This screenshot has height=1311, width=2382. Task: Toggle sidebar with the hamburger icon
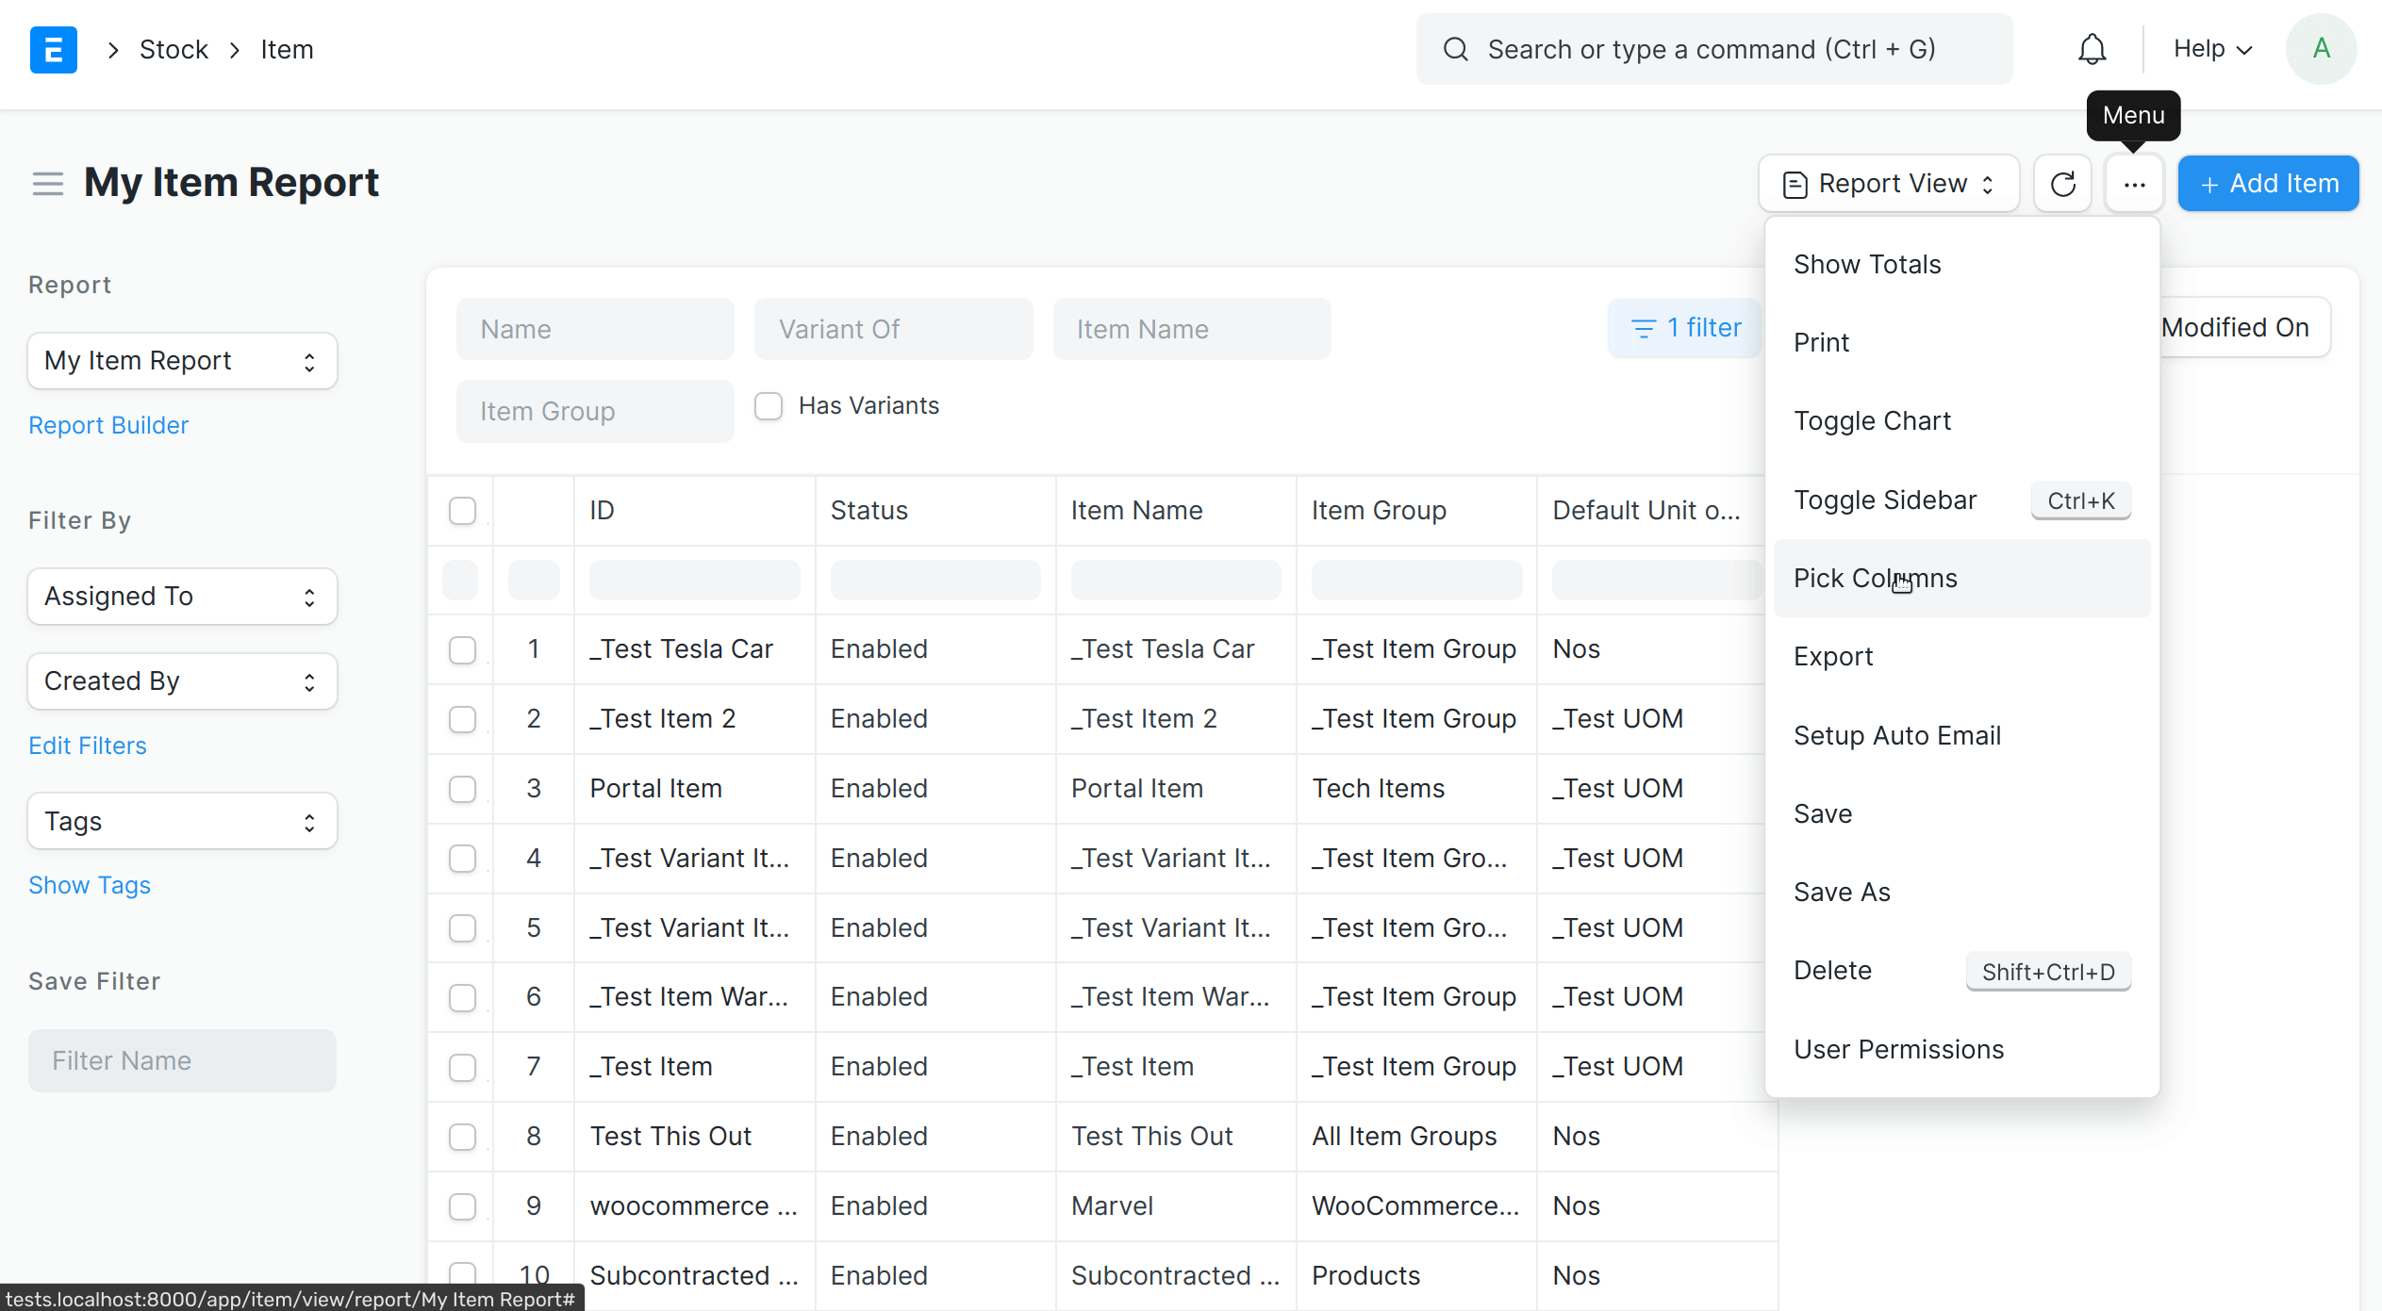[x=48, y=184]
